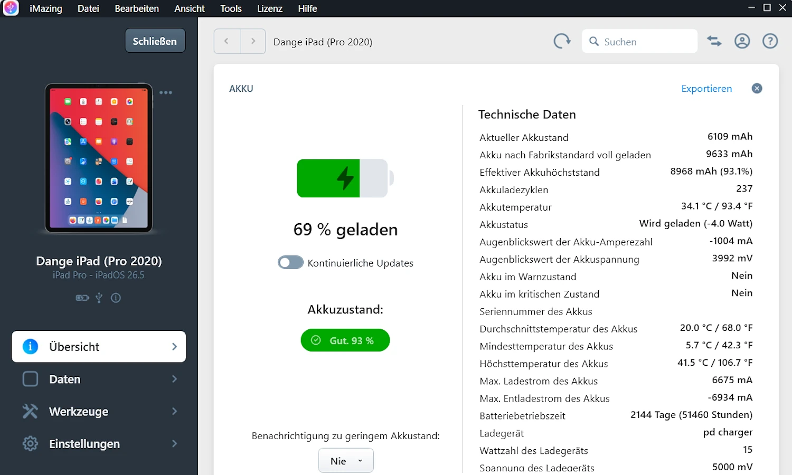Minimize the iMazing window
The height and width of the screenshot is (475, 792).
(751, 7)
